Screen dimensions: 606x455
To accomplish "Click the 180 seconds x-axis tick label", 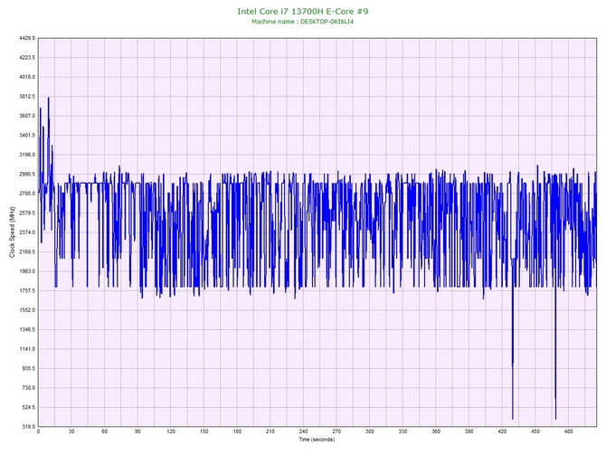I will (237, 431).
